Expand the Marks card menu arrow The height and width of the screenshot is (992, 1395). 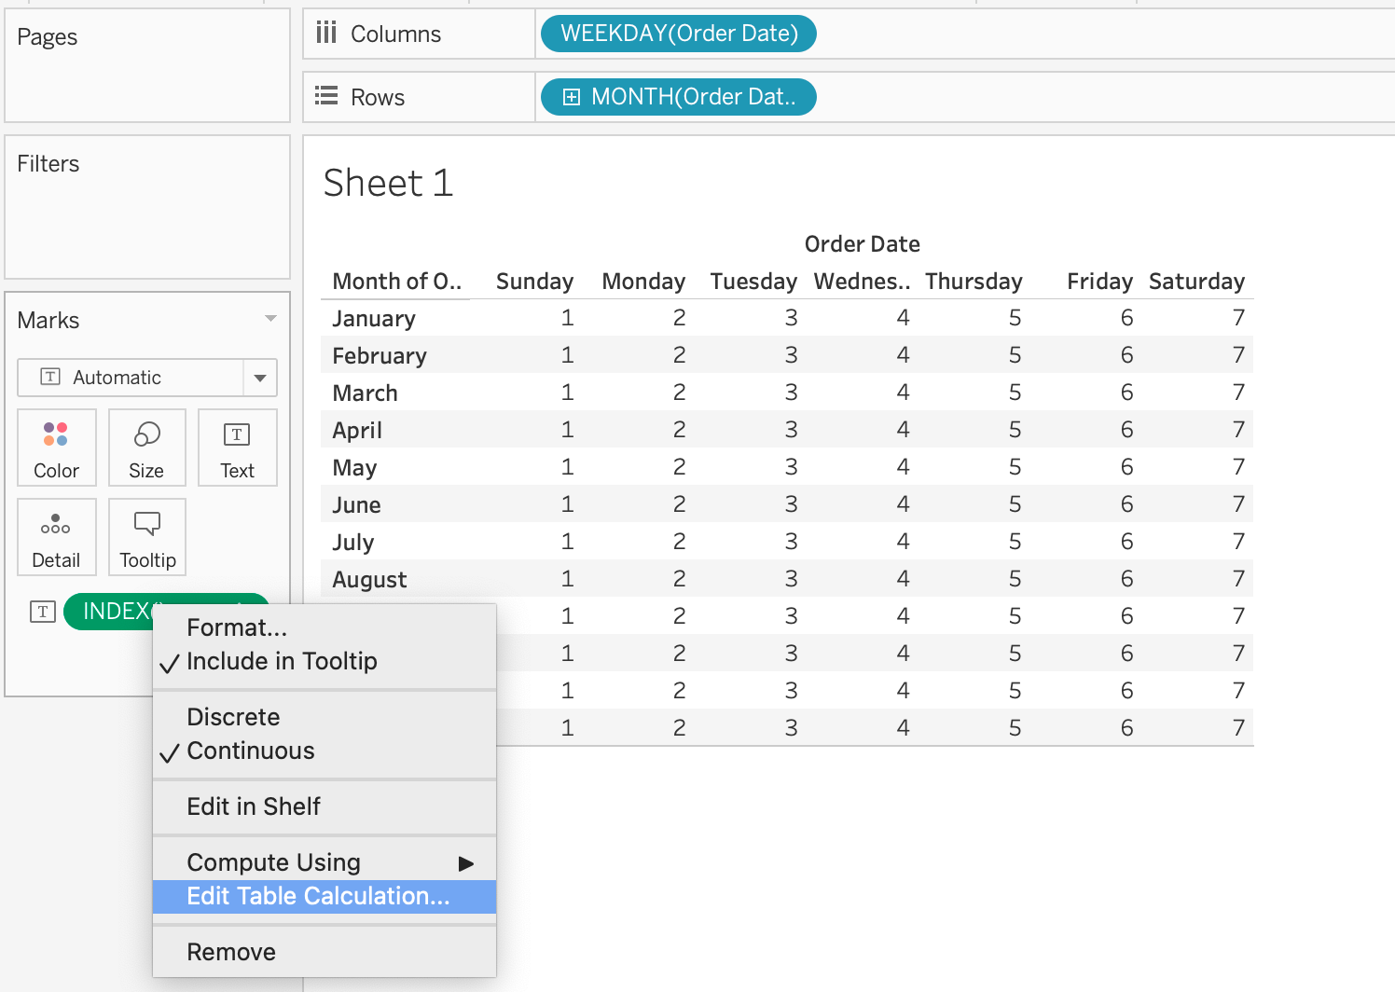[270, 319]
